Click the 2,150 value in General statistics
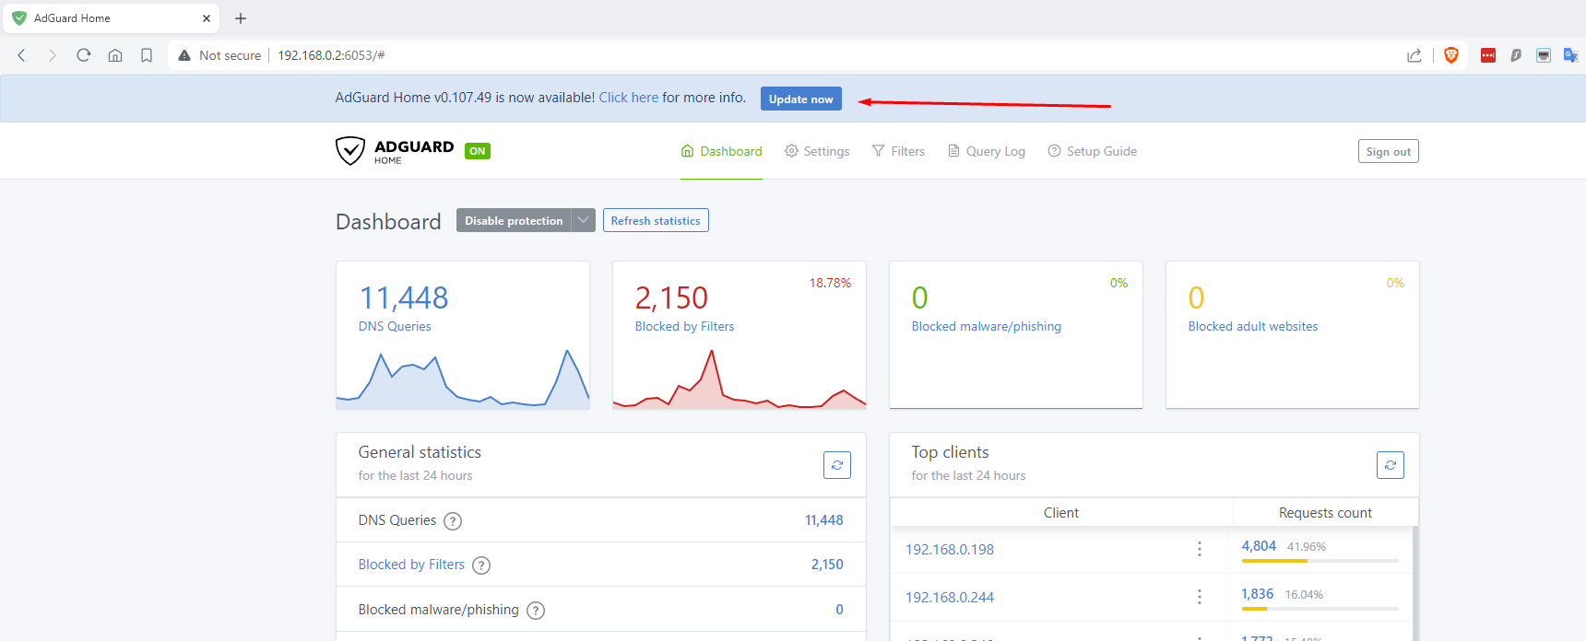The image size is (1586, 641). point(827,565)
